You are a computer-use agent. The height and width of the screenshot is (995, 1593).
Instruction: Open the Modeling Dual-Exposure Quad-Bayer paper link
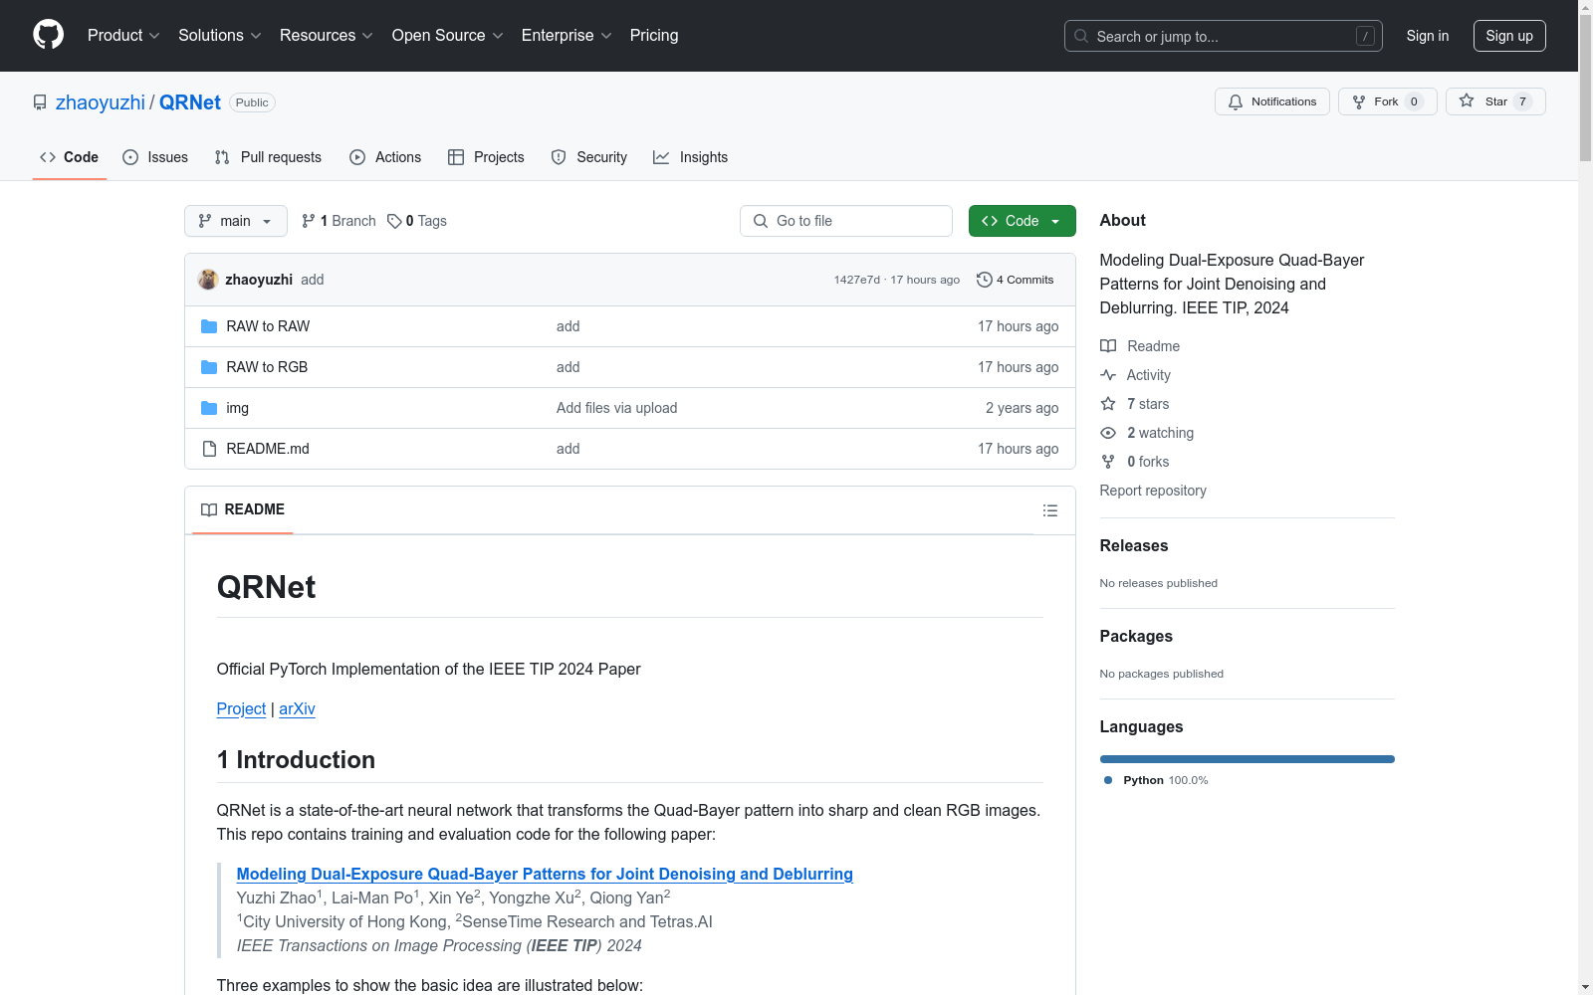545,874
